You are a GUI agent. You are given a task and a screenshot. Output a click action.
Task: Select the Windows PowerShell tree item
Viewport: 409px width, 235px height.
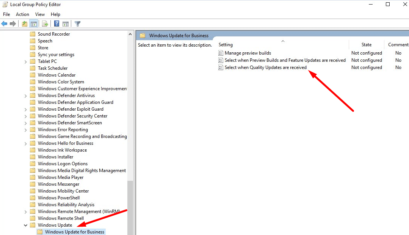[x=59, y=198]
